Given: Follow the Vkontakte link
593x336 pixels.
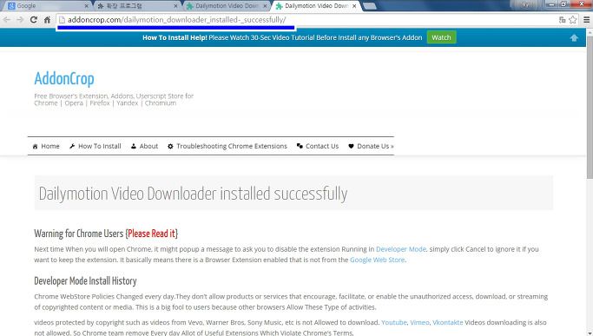Looking at the screenshot, I should (447, 322).
